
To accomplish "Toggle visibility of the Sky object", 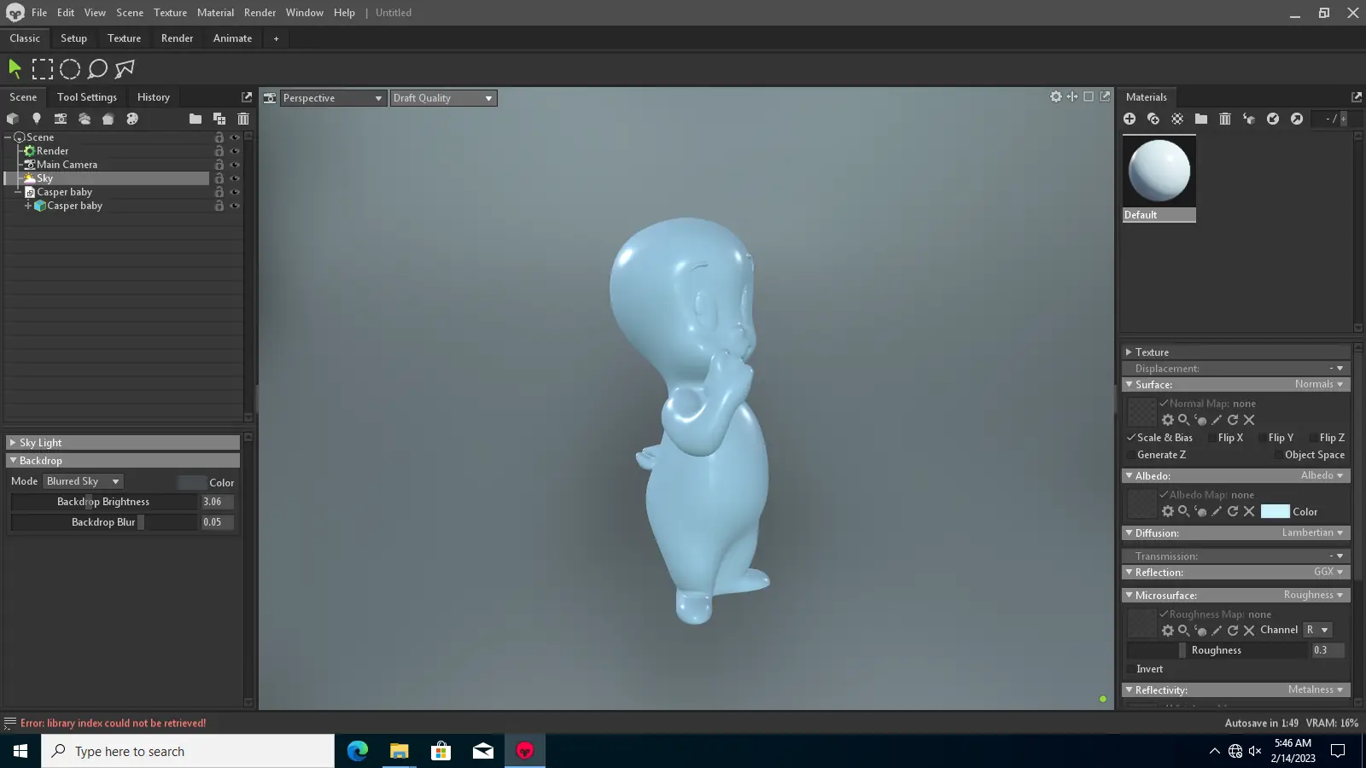I will (235, 178).
